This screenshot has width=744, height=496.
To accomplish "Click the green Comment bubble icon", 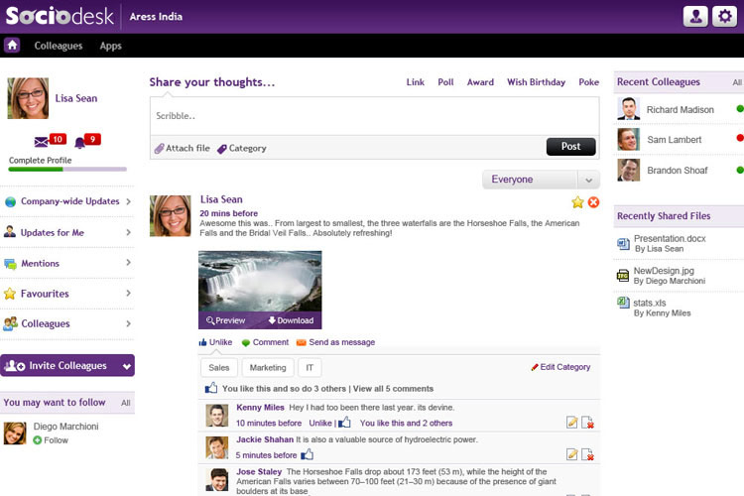I will click(245, 342).
